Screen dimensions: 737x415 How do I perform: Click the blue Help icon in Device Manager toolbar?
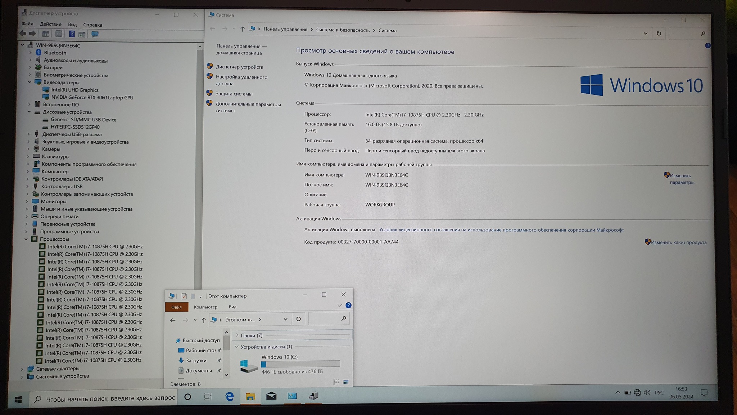[x=72, y=34]
